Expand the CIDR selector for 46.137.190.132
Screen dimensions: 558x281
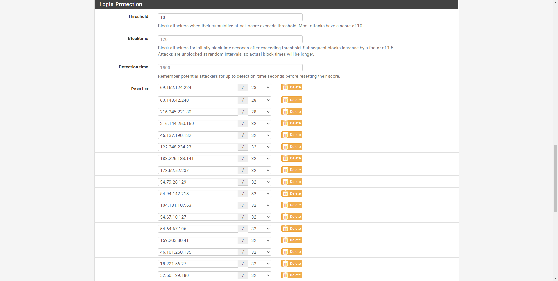point(260,135)
